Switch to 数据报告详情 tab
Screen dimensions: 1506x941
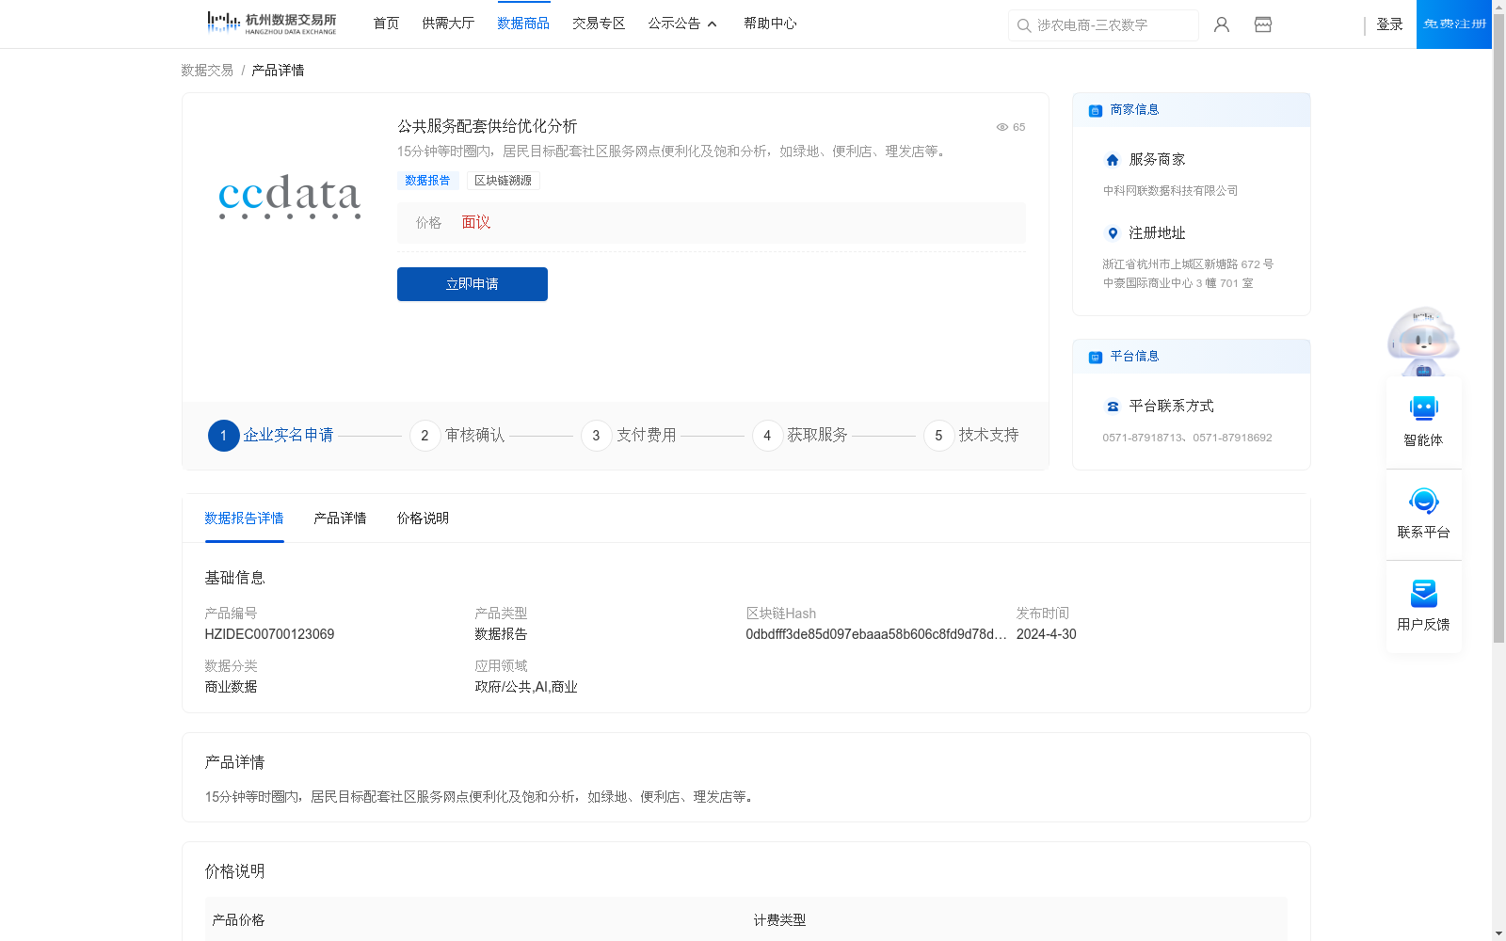point(244,518)
